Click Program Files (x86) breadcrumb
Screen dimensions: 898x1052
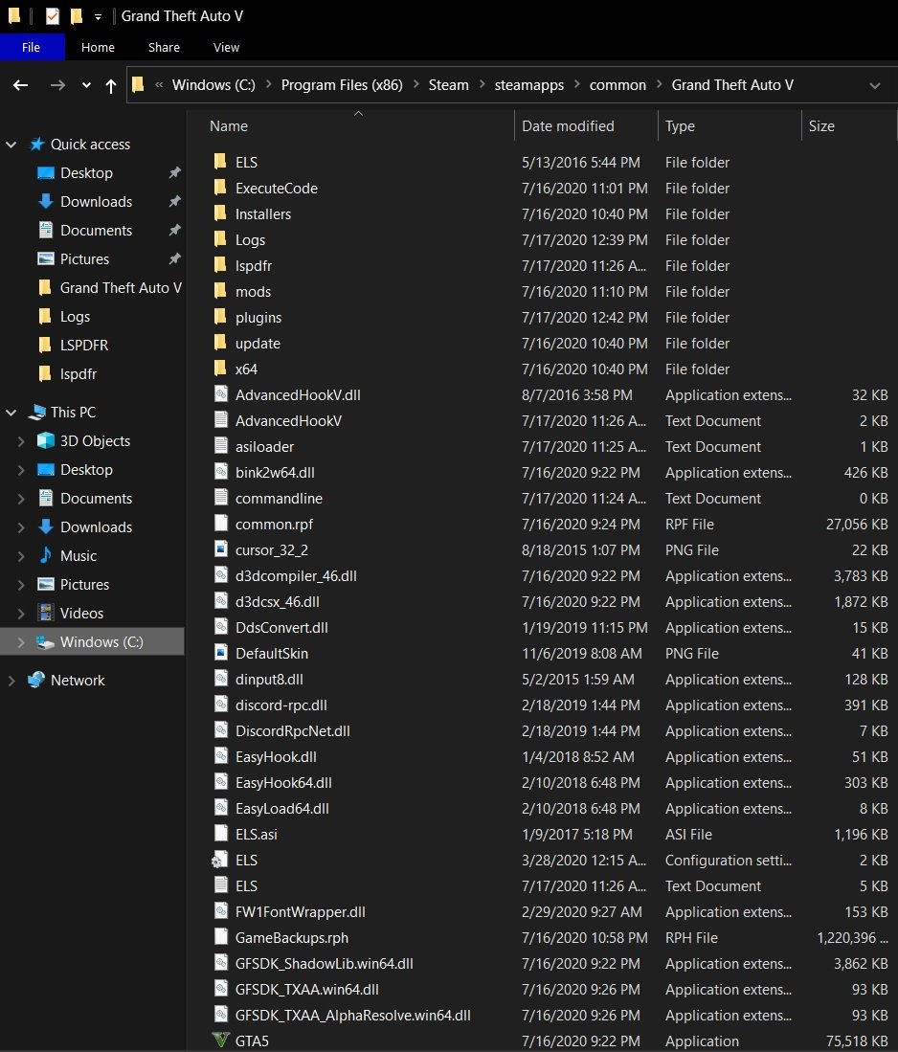(342, 85)
